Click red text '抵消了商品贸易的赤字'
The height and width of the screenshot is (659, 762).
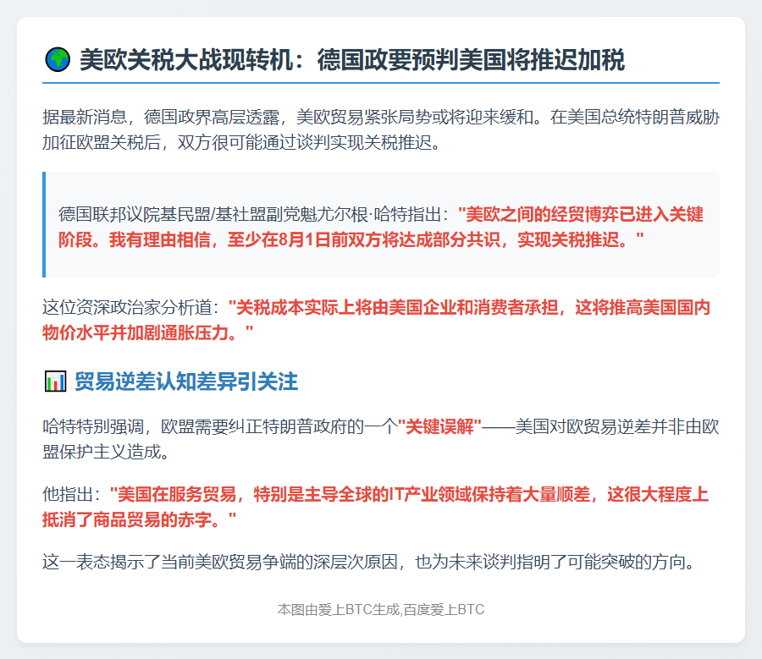pyautogui.click(x=127, y=519)
